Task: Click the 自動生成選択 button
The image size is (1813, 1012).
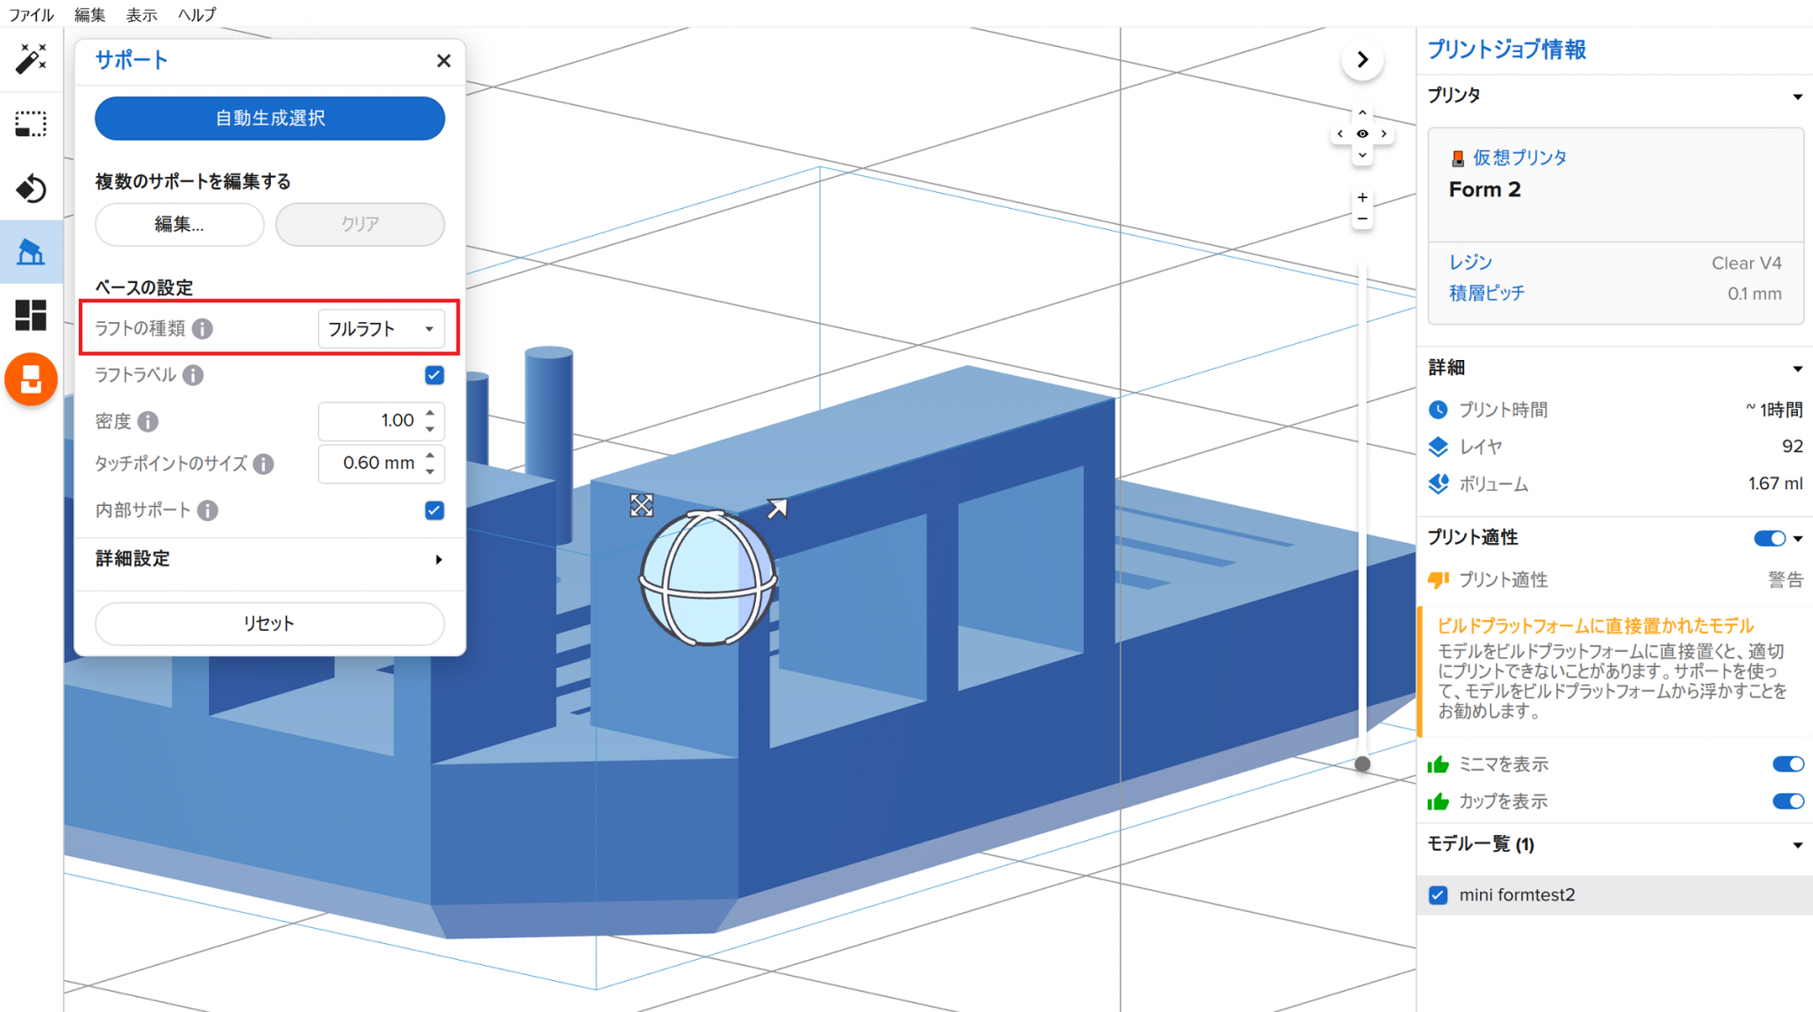Action: pyautogui.click(x=269, y=119)
